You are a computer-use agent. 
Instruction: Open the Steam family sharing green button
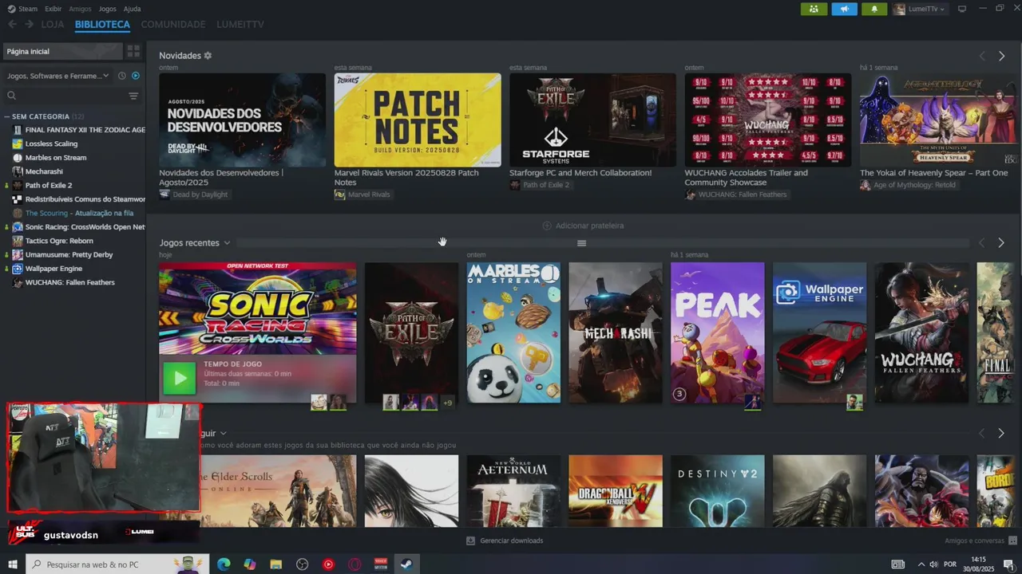[814, 9]
